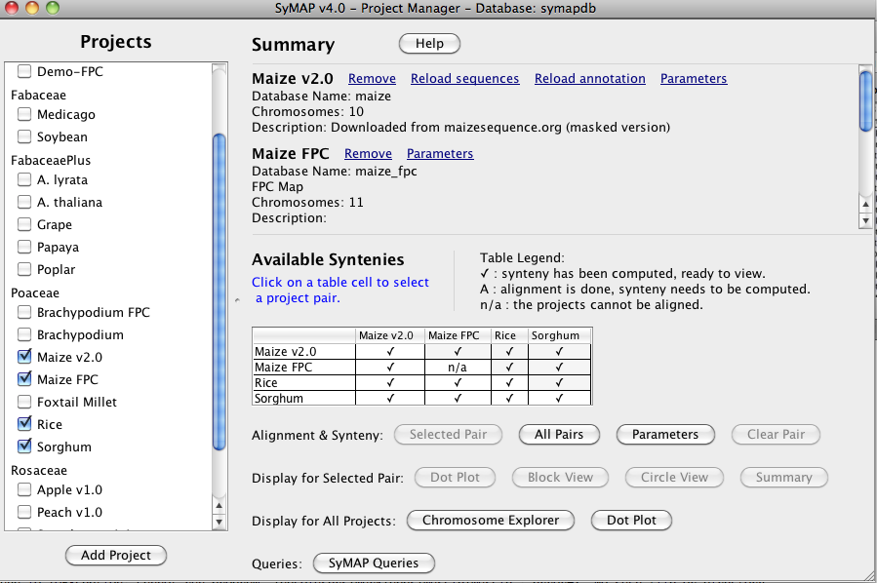Viewport: 877px width, 583px height.
Task: Click the Summary panel scroll down arrow
Action: pyautogui.click(x=866, y=220)
